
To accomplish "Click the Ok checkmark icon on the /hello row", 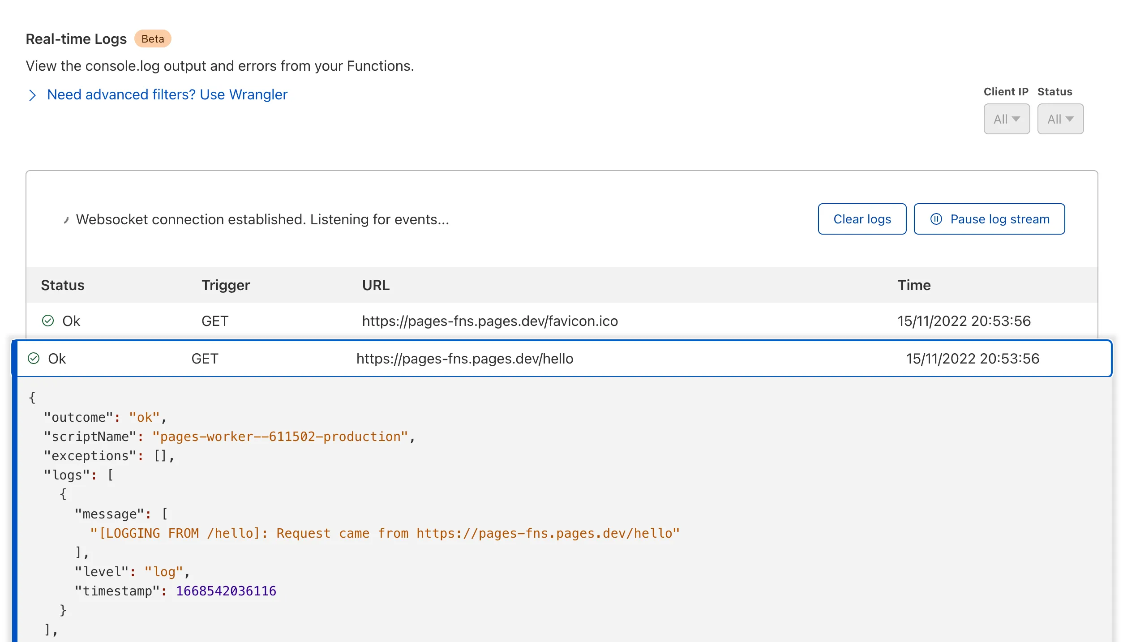I will 34,358.
